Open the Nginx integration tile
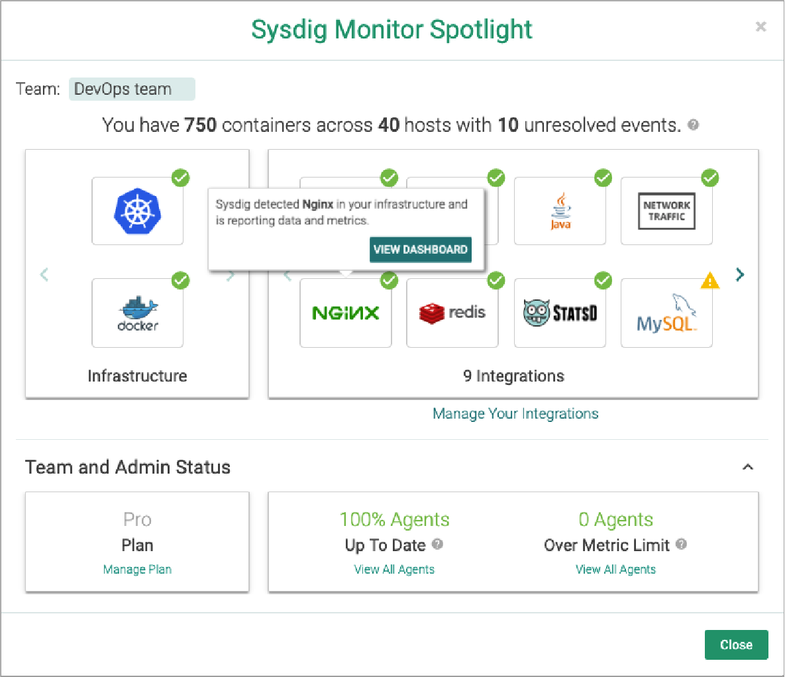Viewport: 785px width, 677px height. (x=345, y=313)
